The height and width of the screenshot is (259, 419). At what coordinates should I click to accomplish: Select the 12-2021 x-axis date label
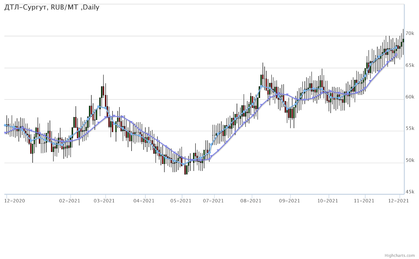(x=398, y=201)
